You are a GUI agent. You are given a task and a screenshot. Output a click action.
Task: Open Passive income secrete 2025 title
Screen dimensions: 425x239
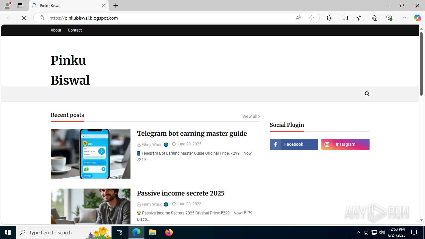click(x=181, y=193)
